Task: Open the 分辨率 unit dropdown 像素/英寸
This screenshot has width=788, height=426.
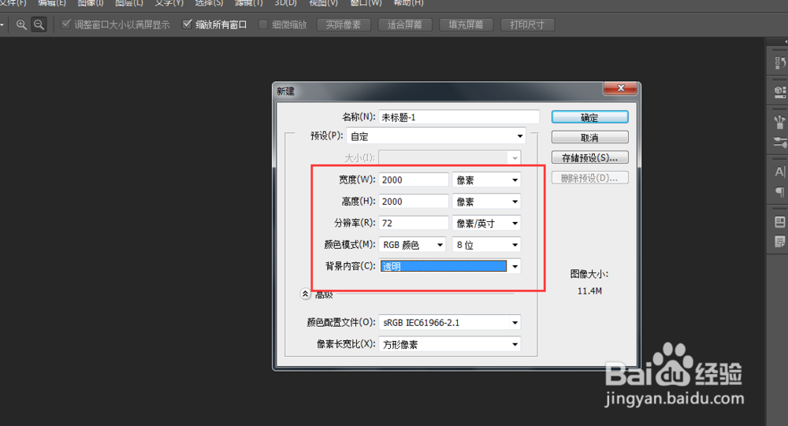Action: pos(486,223)
